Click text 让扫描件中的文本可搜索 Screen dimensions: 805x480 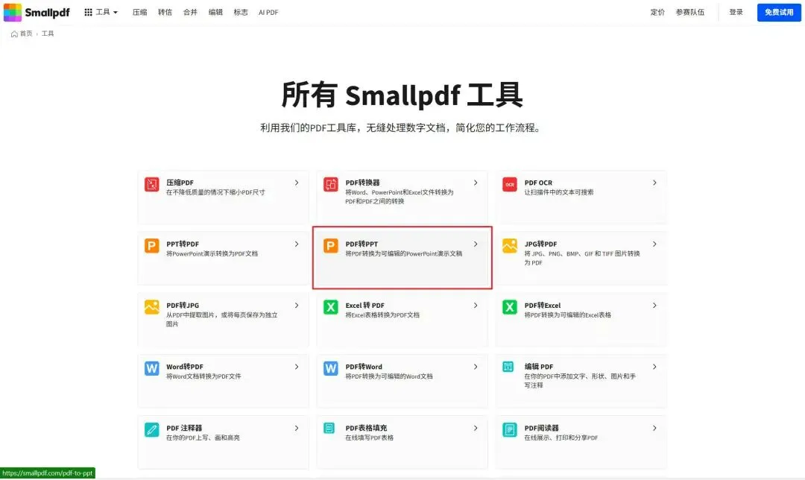pos(559,192)
